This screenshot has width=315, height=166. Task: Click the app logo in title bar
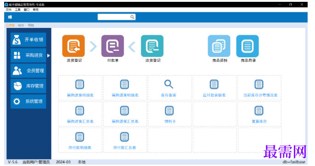[x=6, y=5]
